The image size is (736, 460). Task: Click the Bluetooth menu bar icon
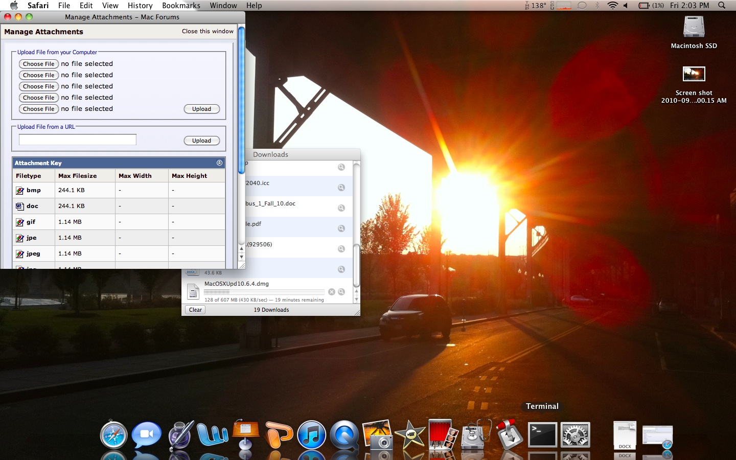(597, 6)
